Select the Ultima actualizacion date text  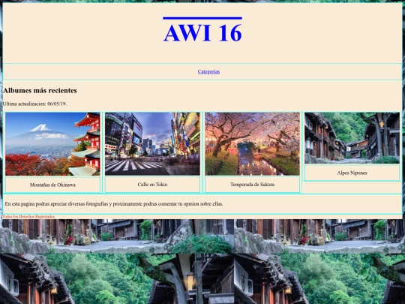click(34, 104)
